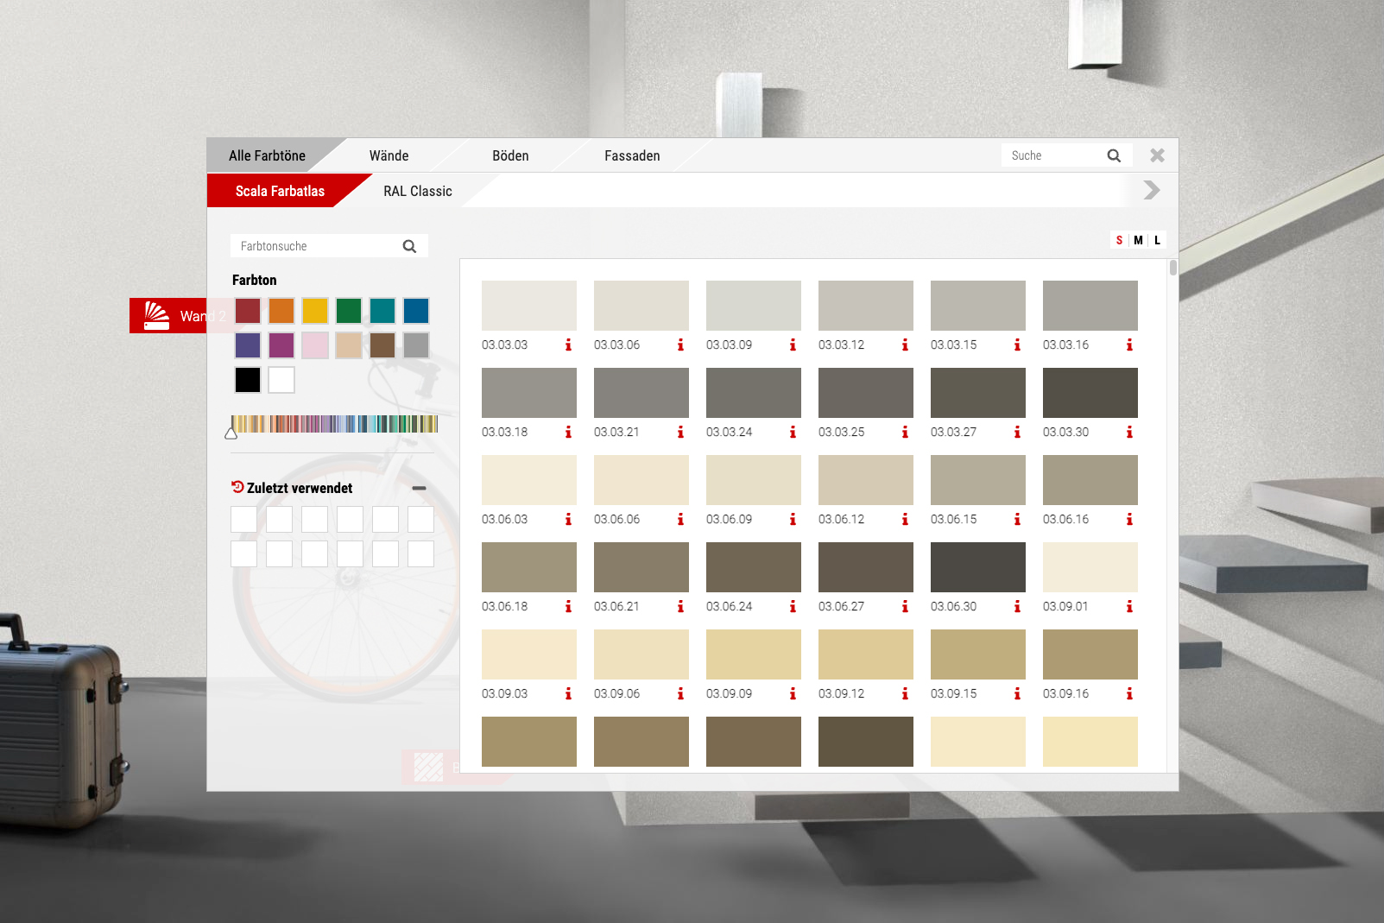Open details of shade 03.09.16
Image resolution: width=1384 pixels, height=923 pixels.
[1129, 693]
